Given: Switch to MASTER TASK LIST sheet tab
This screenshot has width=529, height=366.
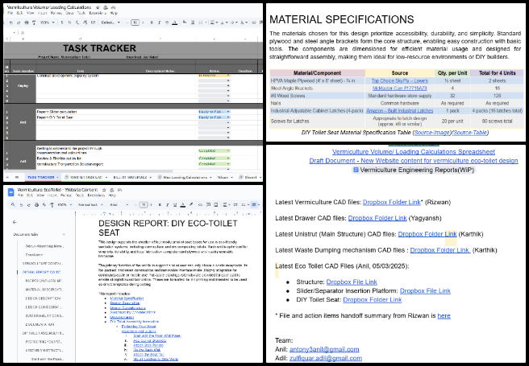Looking at the screenshot, I should [86, 177].
